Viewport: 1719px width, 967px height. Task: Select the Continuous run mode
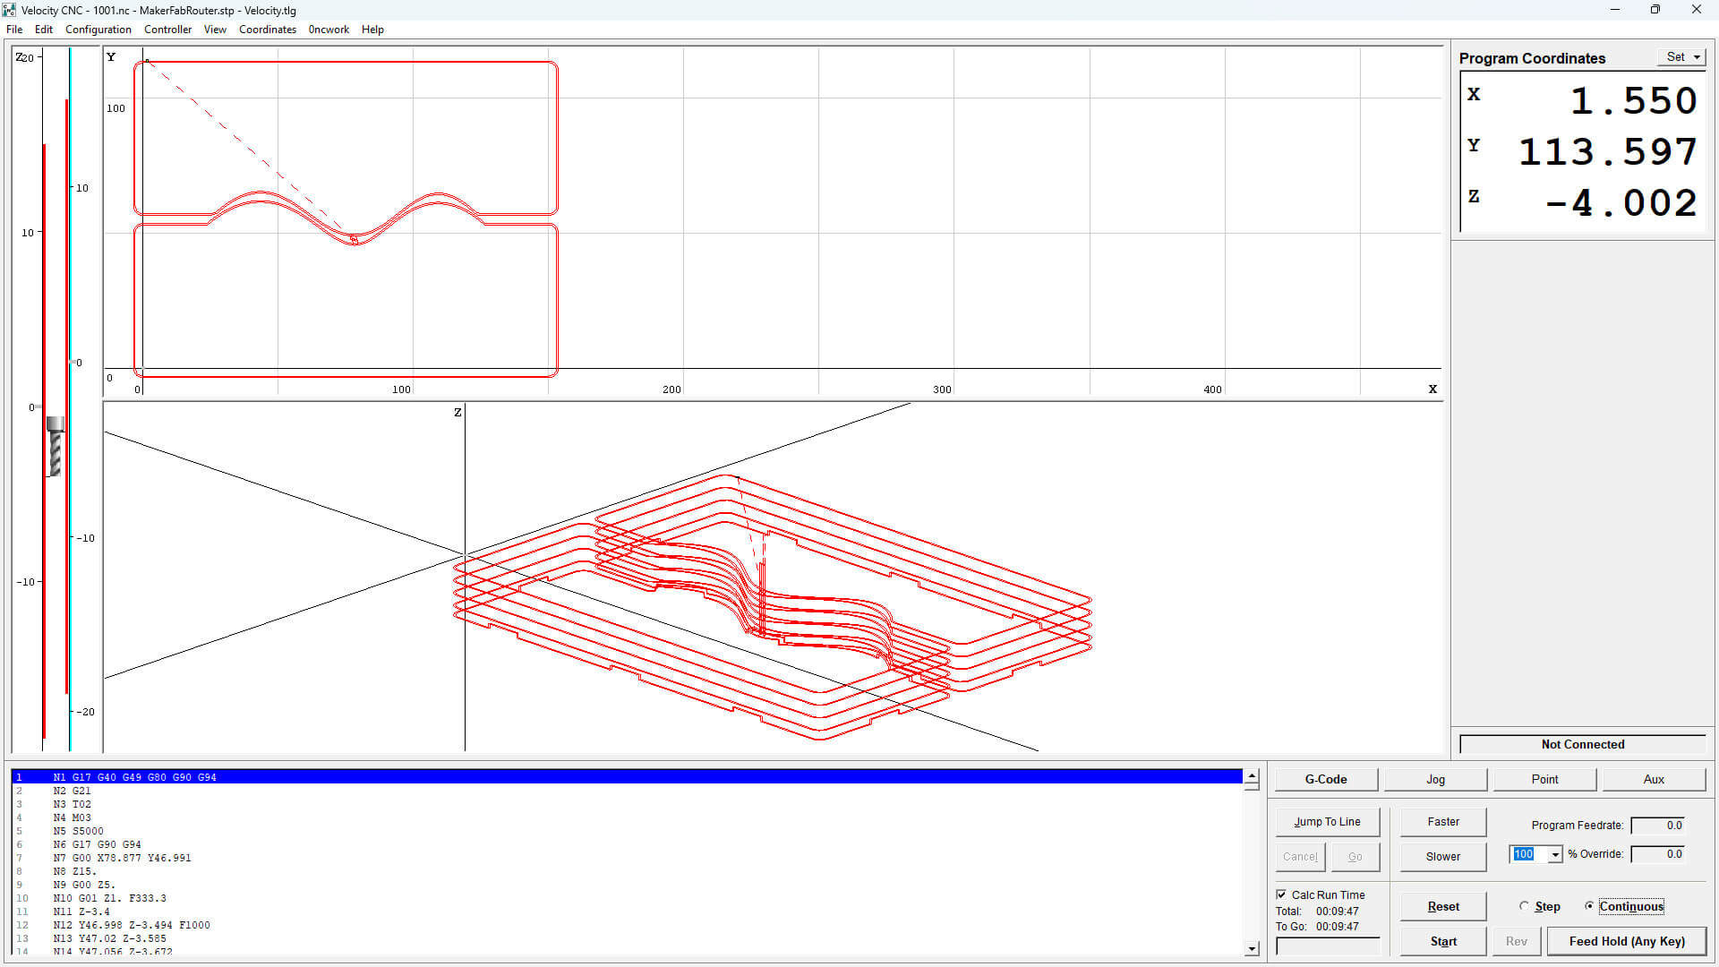click(x=1589, y=906)
